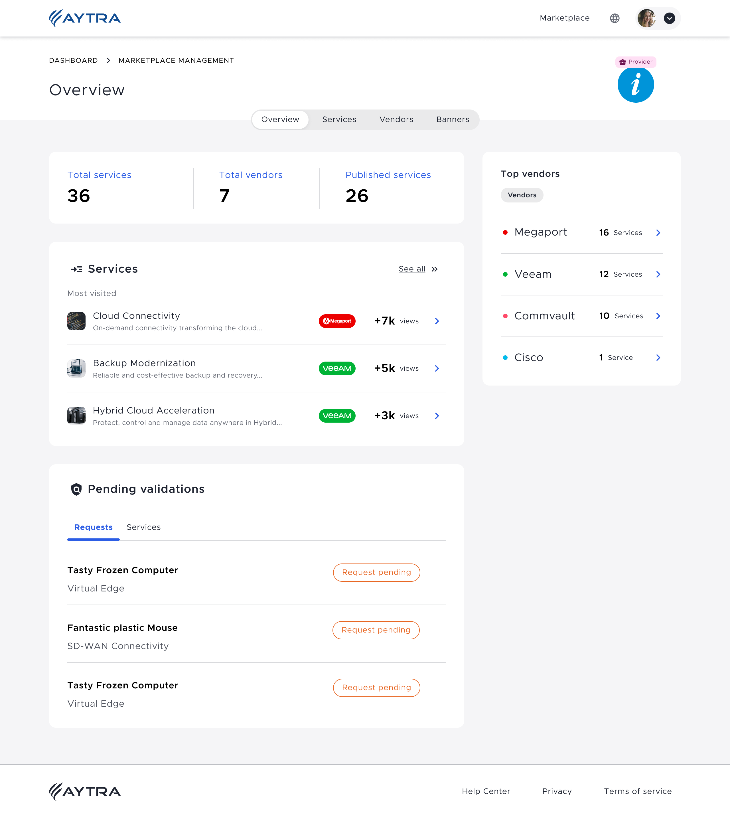Click the Total services value 36
This screenshot has width=730, height=819.
[79, 196]
